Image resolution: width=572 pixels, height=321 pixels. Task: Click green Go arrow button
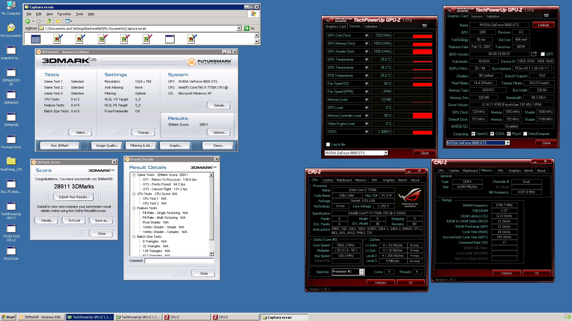pos(247,28)
